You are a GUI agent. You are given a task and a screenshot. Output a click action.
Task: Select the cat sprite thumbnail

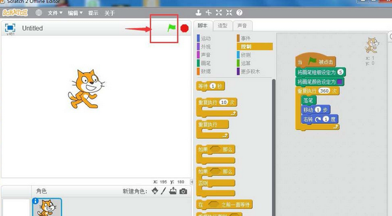tap(47, 207)
